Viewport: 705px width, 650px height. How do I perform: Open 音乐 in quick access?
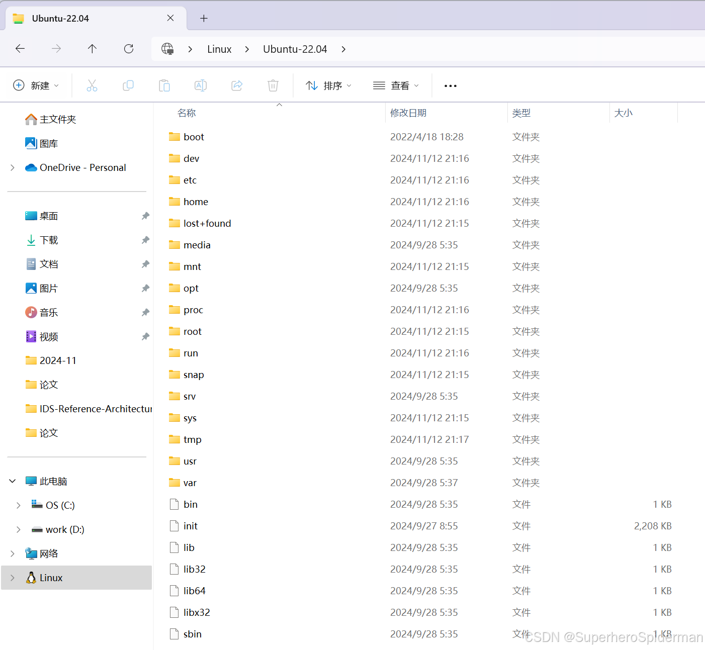pos(42,312)
